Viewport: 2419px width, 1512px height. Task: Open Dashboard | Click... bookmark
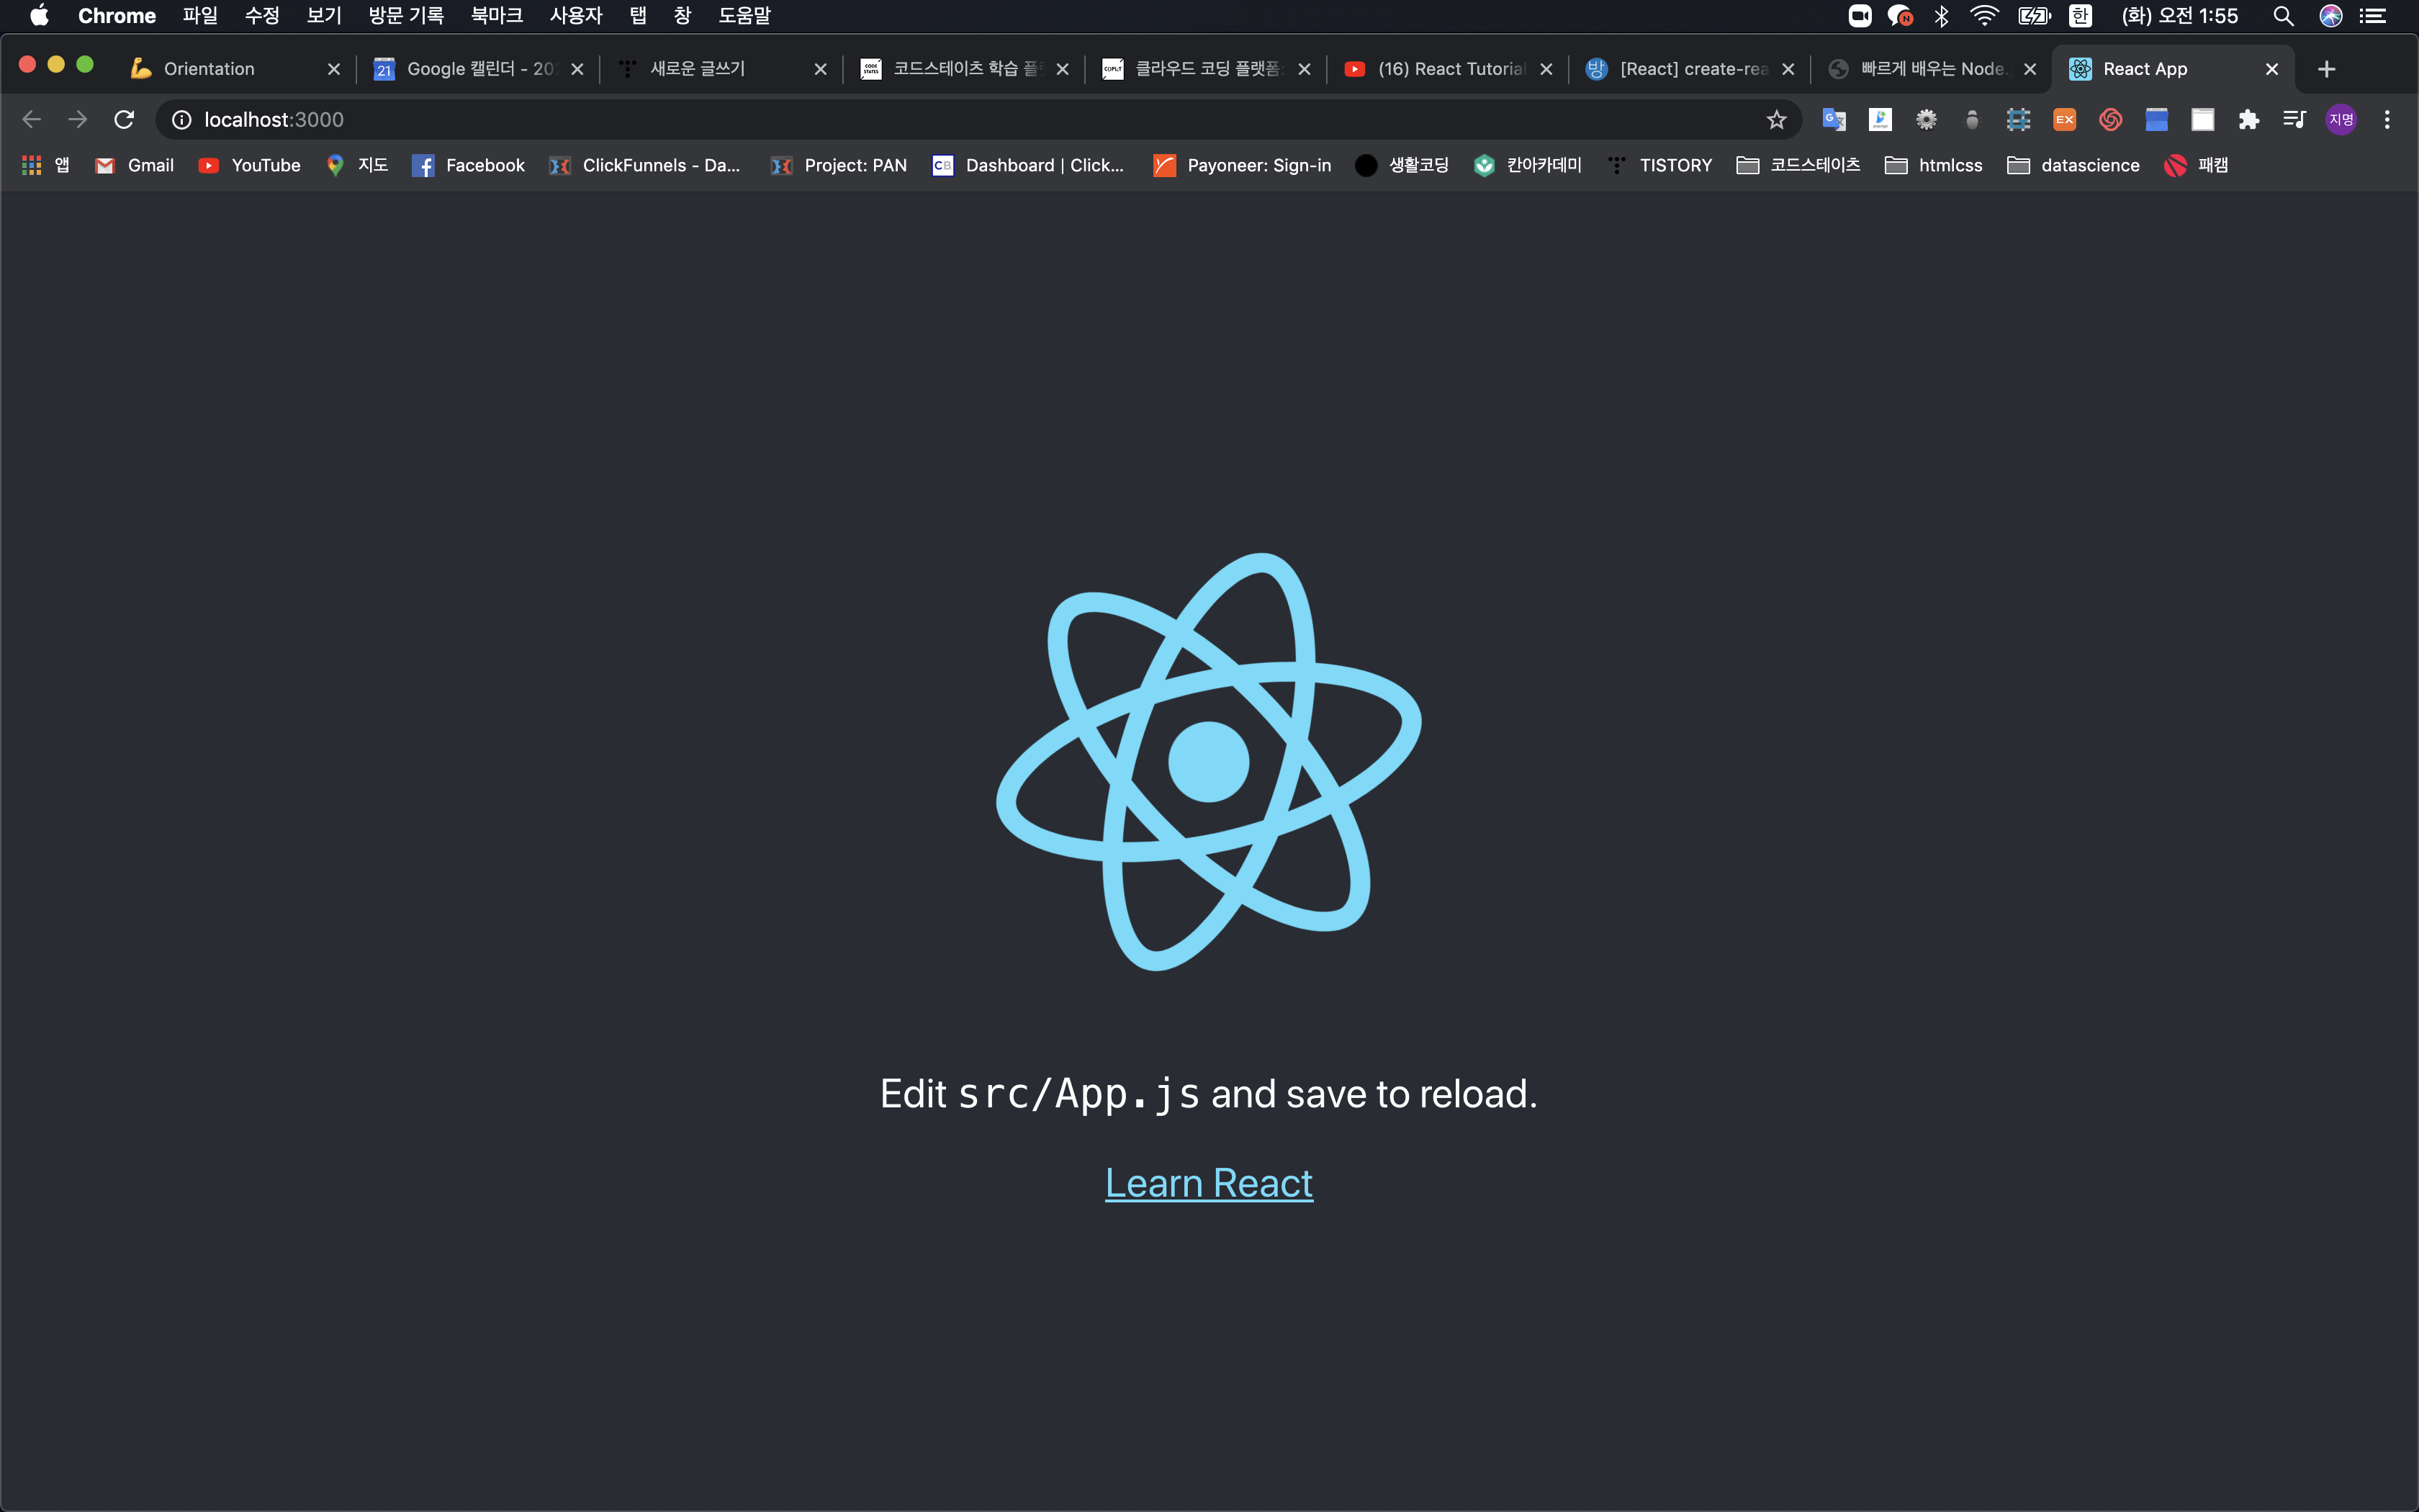pos(1029,166)
